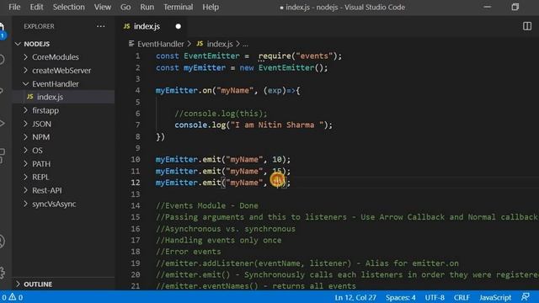Switch to the index.js editor tab
Screen dimensions: 539x303
[x=147, y=26]
